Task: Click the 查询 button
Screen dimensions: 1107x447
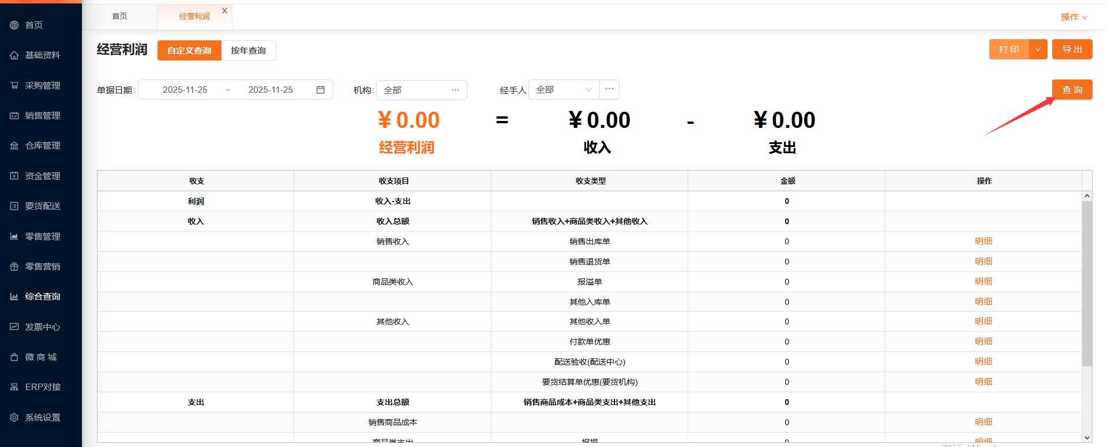Action: [1072, 90]
